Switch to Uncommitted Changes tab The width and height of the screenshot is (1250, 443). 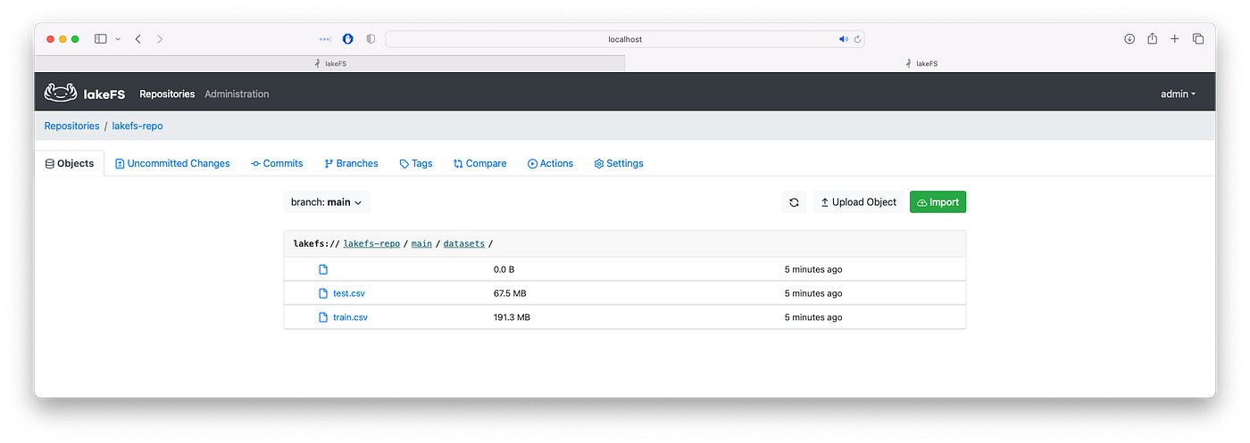[x=173, y=163]
